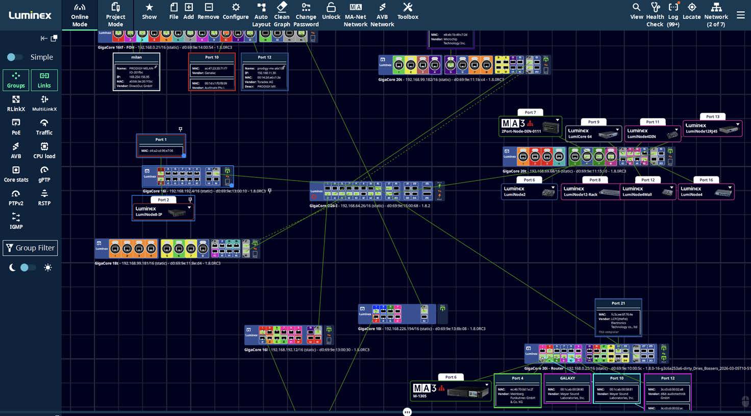Click the bottom panel handle
The image size is (751, 416).
407,412
